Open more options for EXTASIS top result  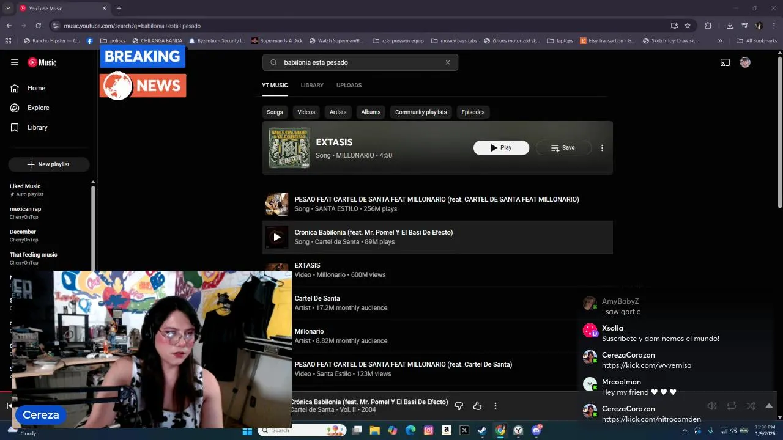pyautogui.click(x=602, y=148)
